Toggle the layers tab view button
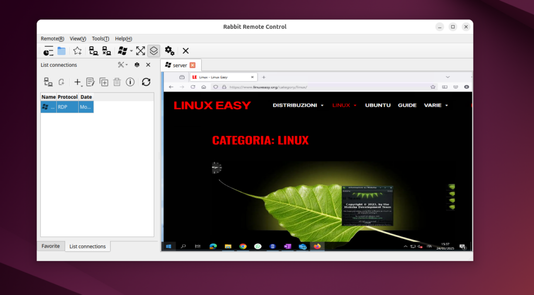 click(x=154, y=51)
